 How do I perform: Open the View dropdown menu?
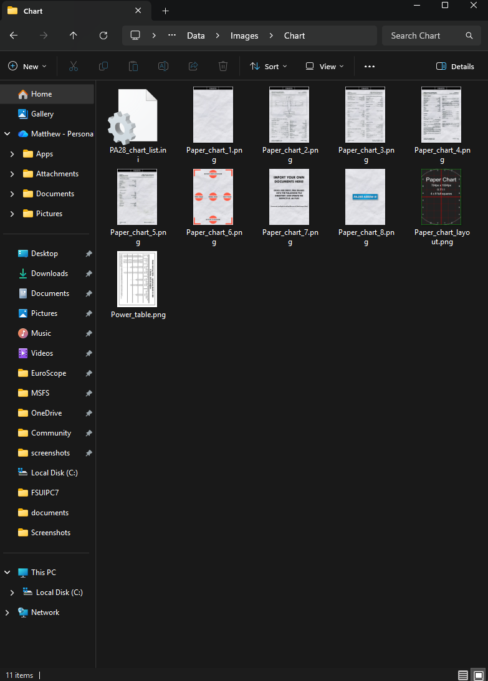point(325,67)
